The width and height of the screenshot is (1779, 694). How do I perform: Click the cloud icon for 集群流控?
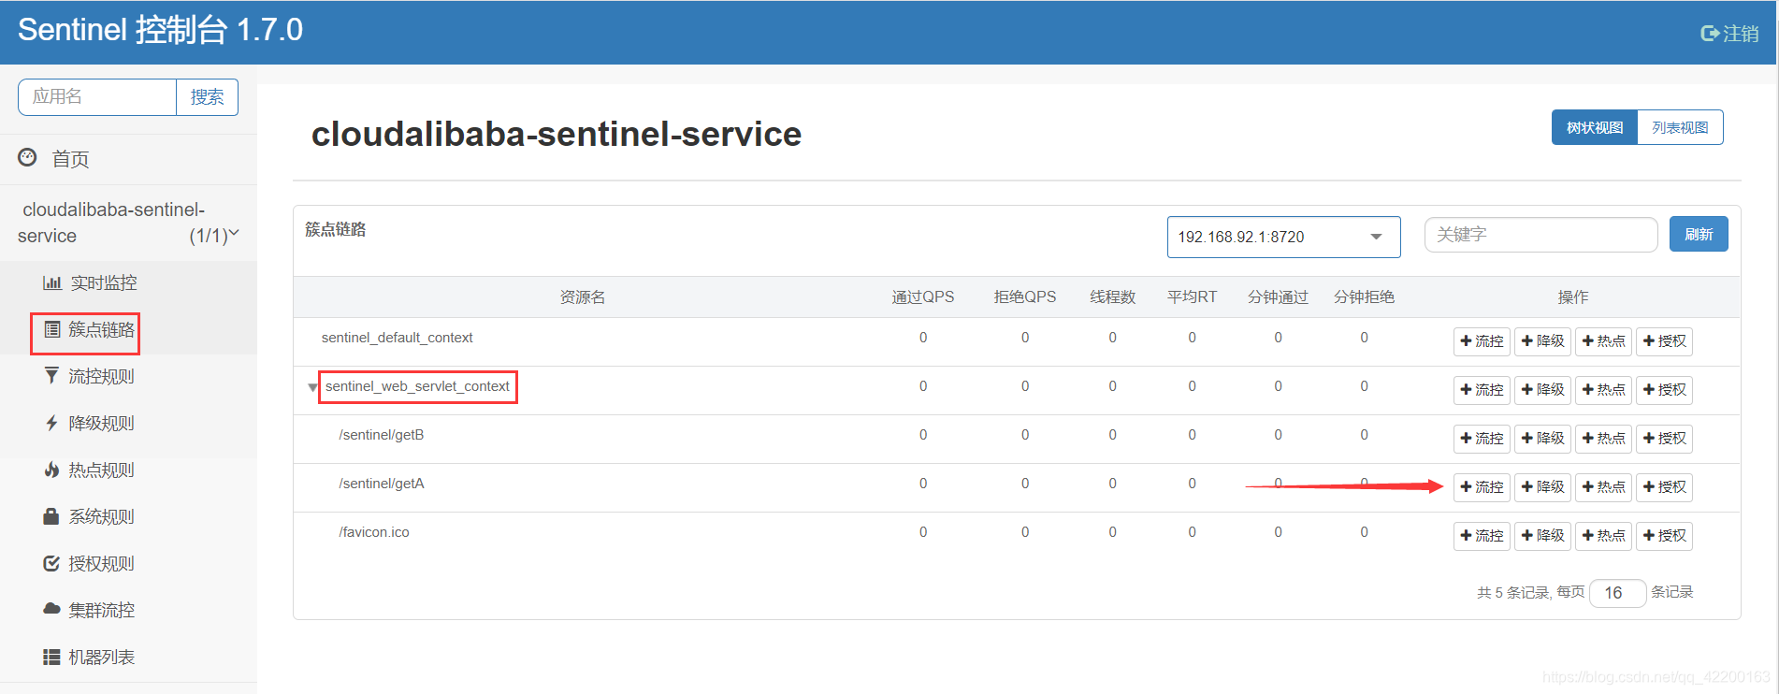point(51,609)
